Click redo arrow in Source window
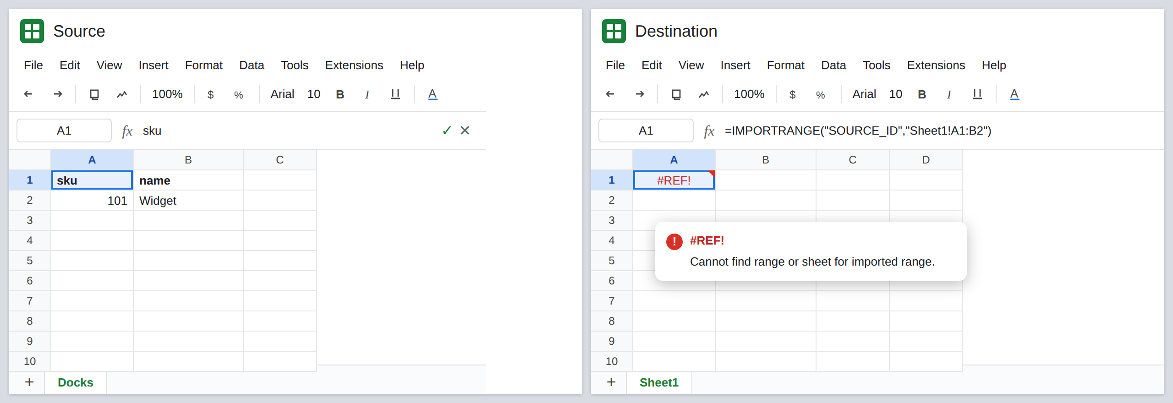 (x=58, y=94)
